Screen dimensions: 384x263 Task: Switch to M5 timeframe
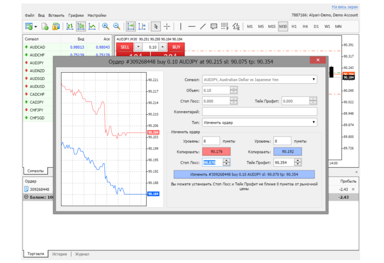click(261, 26)
